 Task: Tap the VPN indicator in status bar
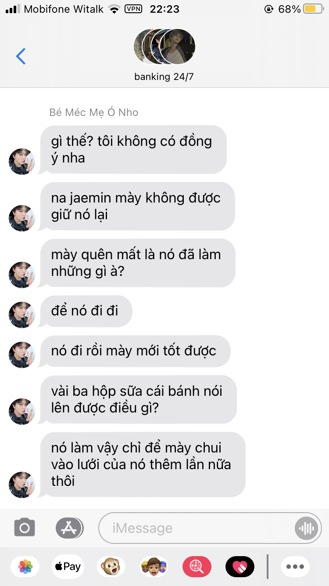133,8
